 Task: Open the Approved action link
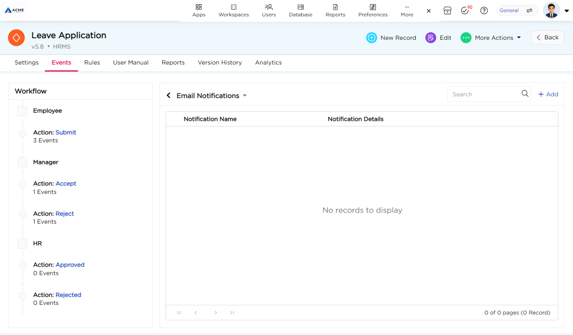pos(70,265)
